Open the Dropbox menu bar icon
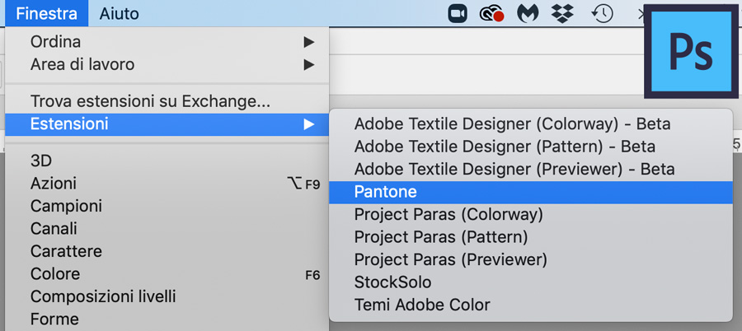The image size is (742, 331). click(x=562, y=13)
